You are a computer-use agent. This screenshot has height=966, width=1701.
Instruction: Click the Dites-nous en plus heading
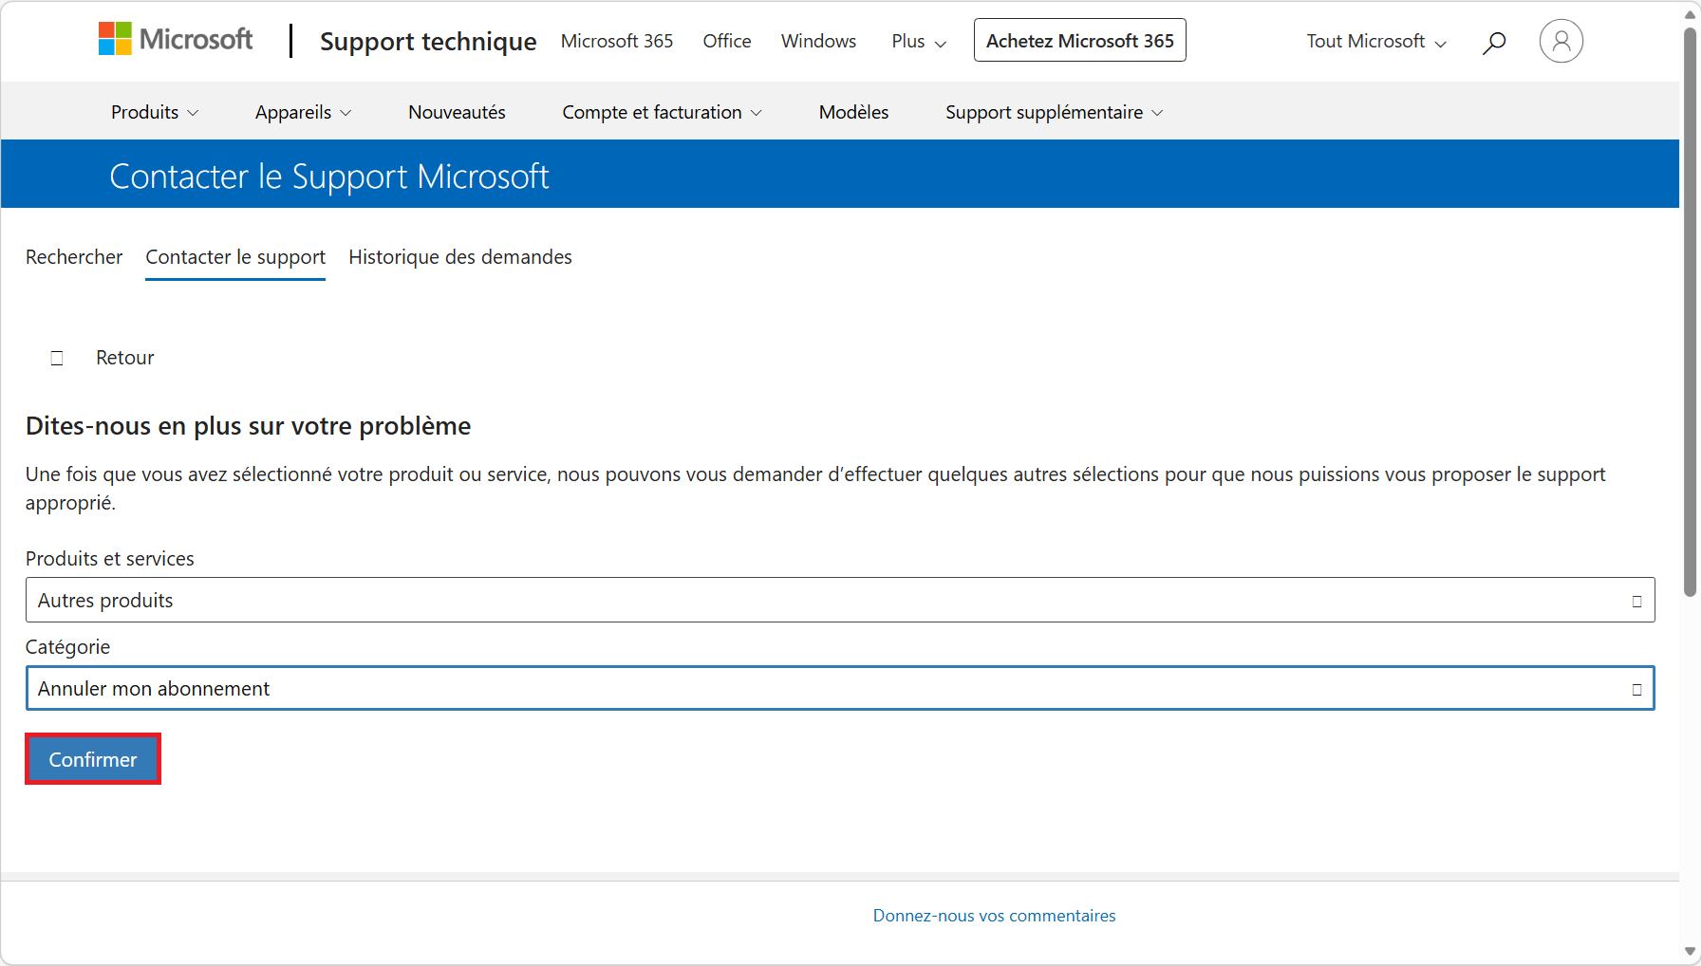click(x=248, y=426)
